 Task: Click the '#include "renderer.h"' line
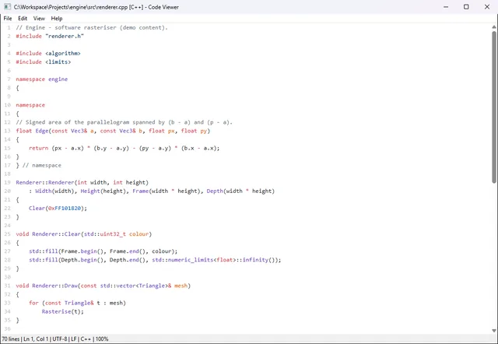pyautogui.click(x=50, y=37)
